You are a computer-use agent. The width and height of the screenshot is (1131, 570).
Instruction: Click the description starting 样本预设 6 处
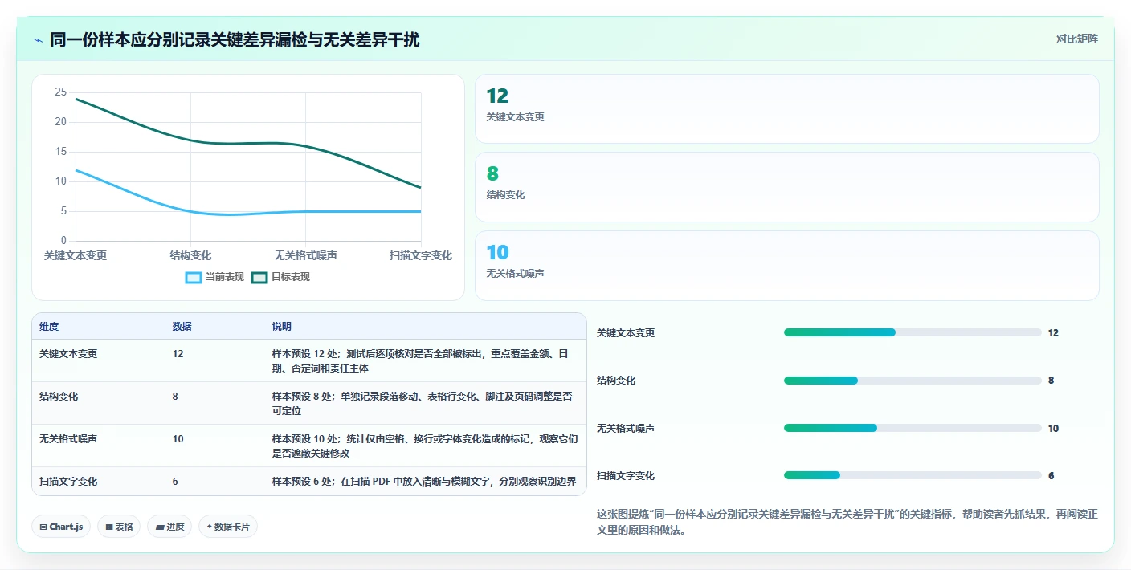point(424,482)
